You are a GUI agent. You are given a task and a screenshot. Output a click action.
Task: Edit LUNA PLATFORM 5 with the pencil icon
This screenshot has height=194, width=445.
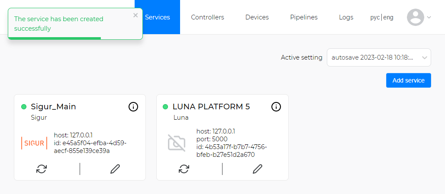[257, 169]
